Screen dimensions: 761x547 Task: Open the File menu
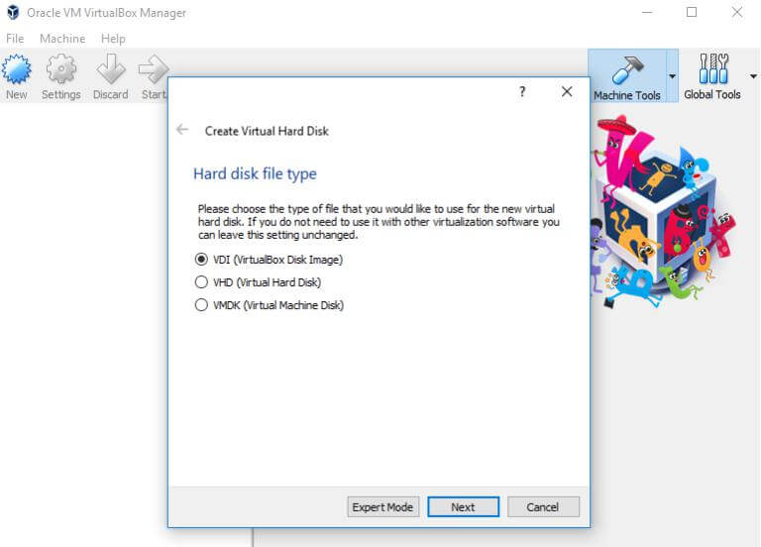[15, 39]
